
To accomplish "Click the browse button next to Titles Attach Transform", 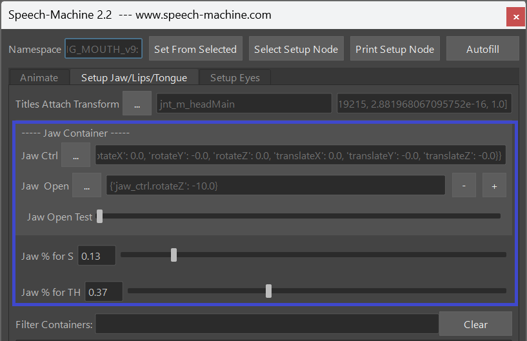I will (137, 104).
